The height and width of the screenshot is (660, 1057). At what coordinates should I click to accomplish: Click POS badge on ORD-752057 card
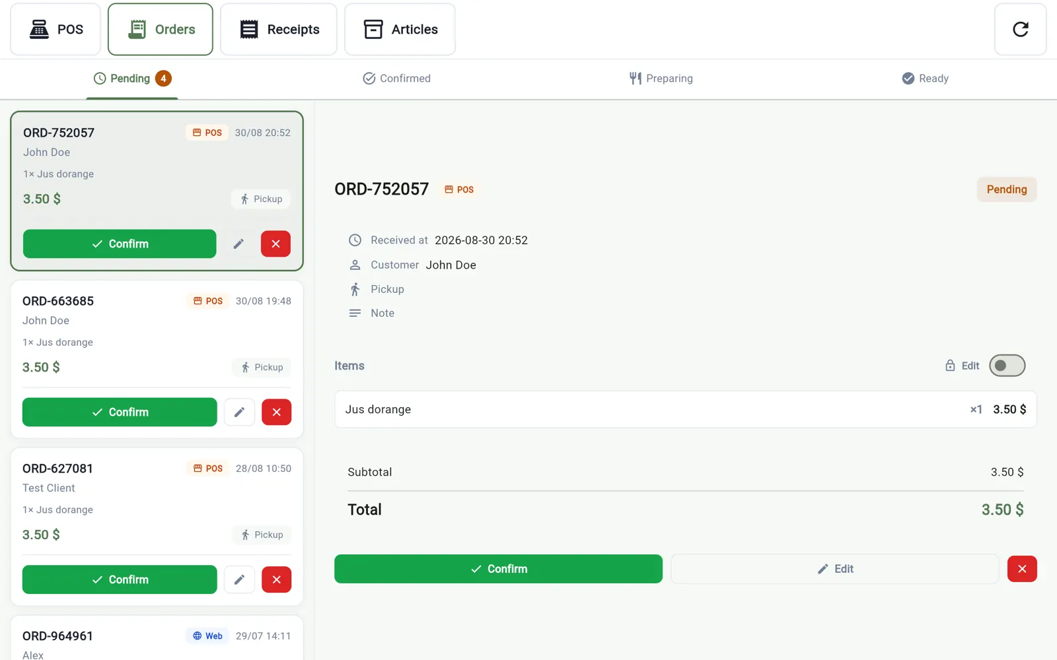pos(207,133)
